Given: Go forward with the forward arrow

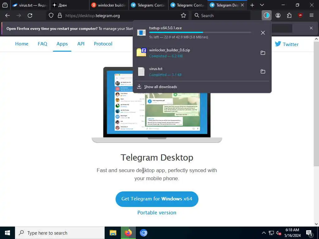Looking at the screenshot, I should coord(19,16).
